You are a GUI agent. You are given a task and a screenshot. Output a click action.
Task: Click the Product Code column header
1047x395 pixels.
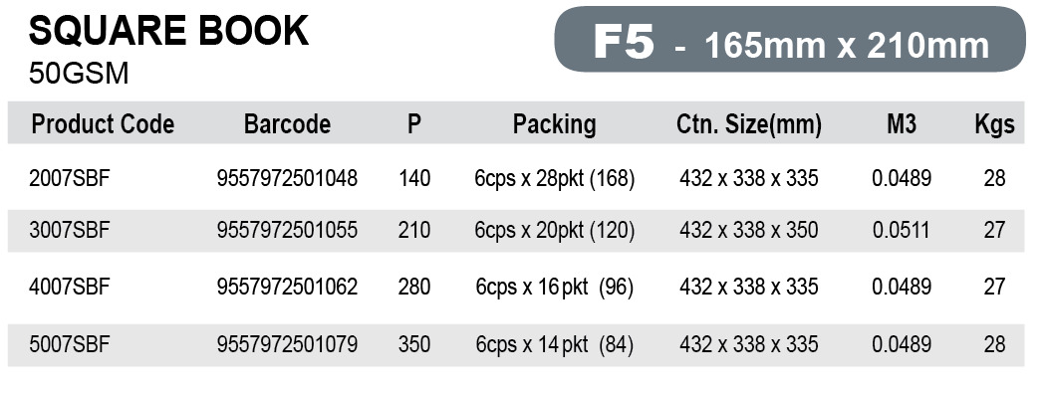click(103, 124)
